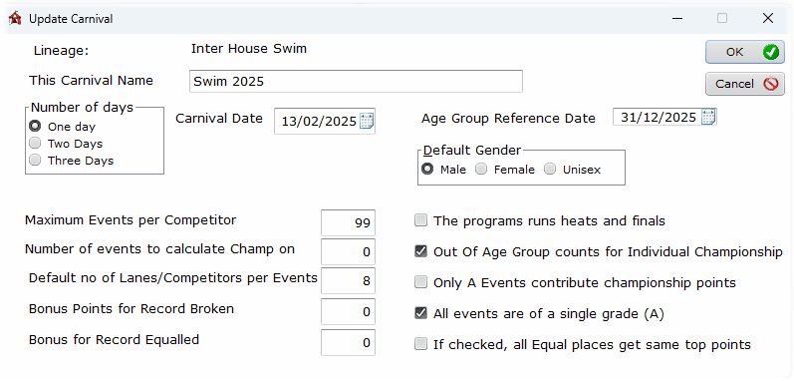Viewport: 794px width, 381px height.
Task: Minimize the Update Carnival window
Action: coord(677,19)
